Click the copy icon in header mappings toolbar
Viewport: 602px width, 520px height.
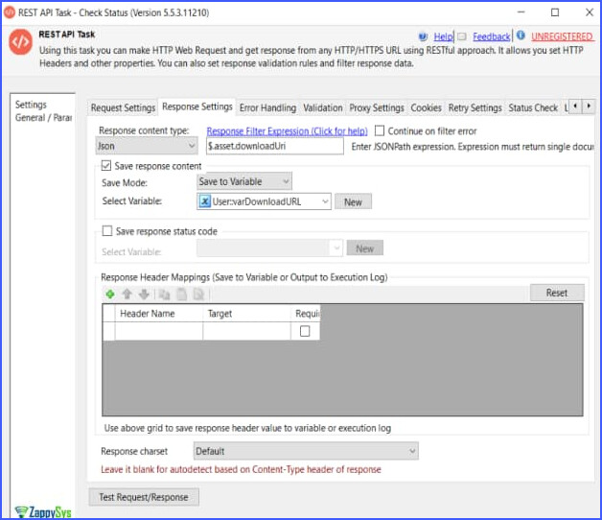[164, 295]
